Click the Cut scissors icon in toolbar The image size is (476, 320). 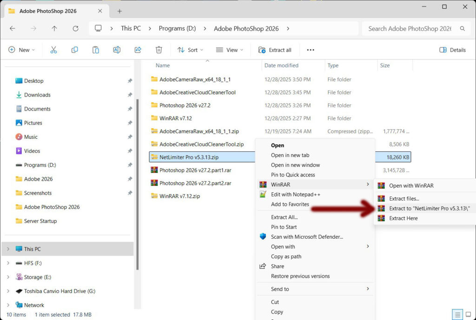point(53,50)
